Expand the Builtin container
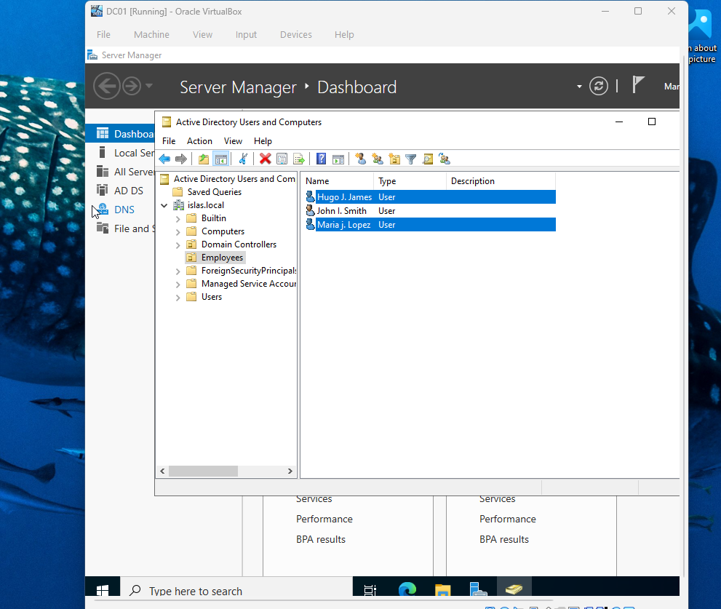This screenshot has width=721, height=609. coord(178,219)
